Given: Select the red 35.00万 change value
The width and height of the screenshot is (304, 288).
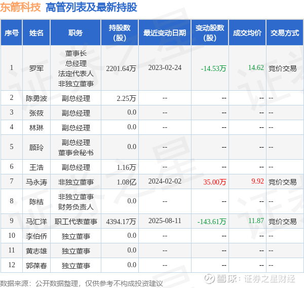Looking at the screenshot, I should 215,182.
